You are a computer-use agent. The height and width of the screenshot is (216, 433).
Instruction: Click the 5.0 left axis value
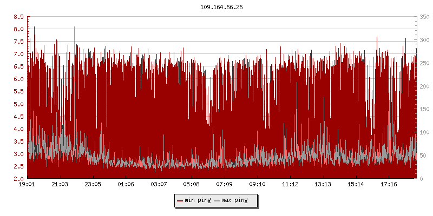pyautogui.click(x=18, y=104)
